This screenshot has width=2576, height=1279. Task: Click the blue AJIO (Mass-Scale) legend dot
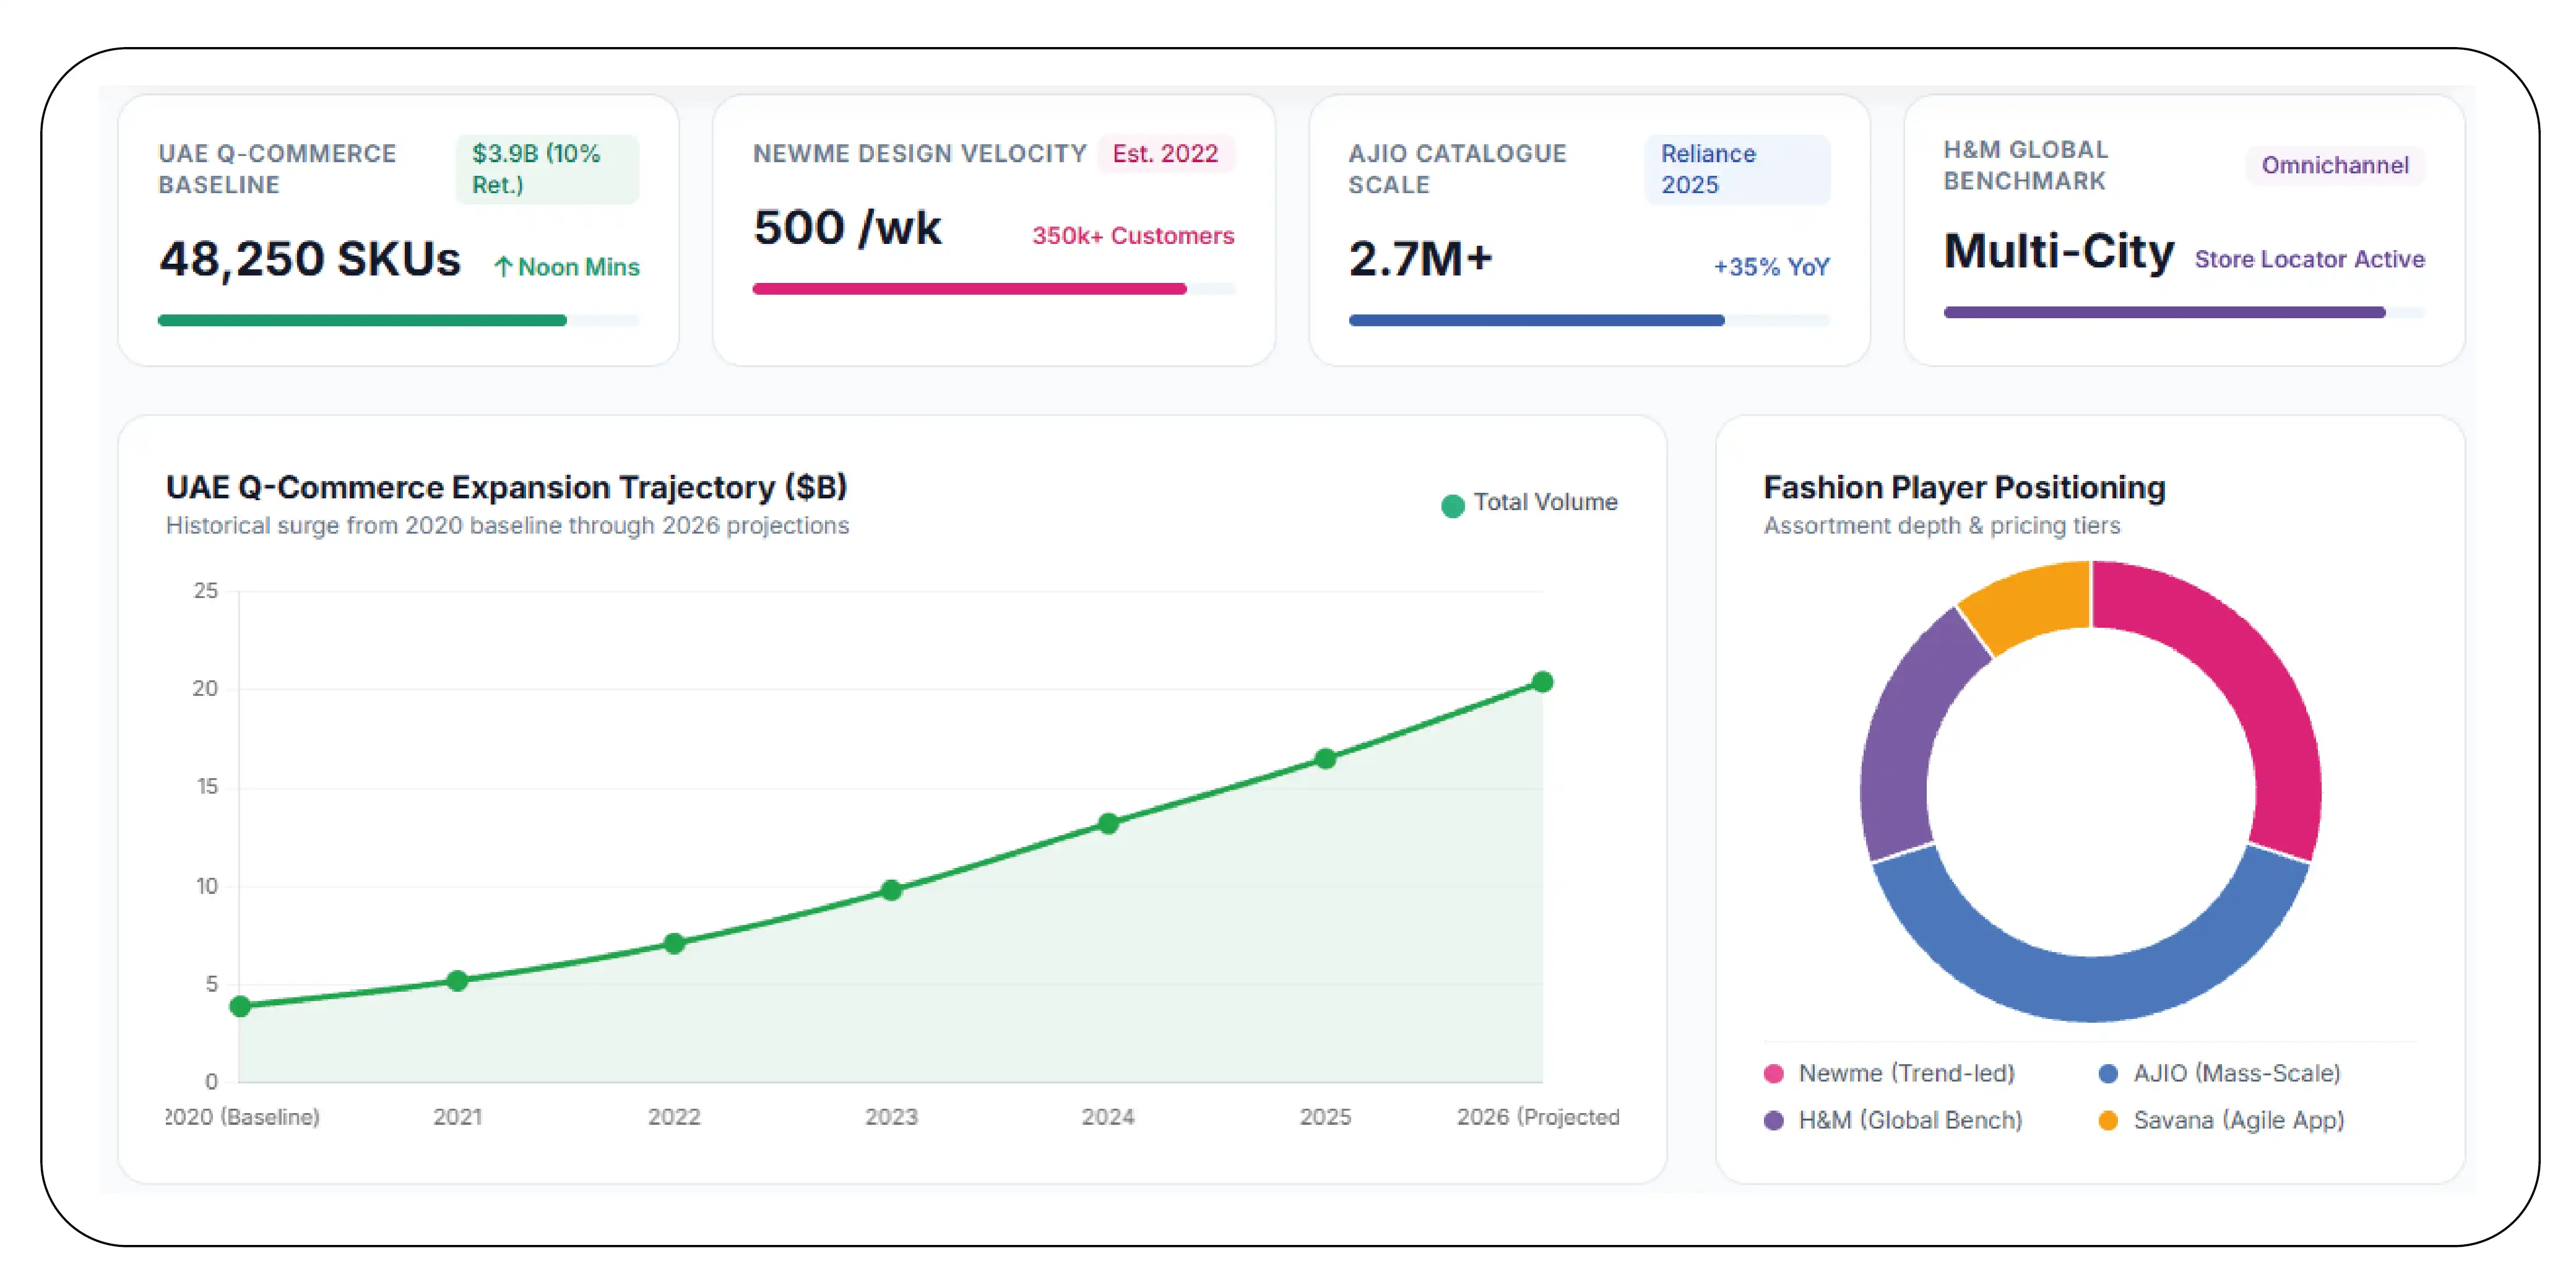coord(2108,1073)
